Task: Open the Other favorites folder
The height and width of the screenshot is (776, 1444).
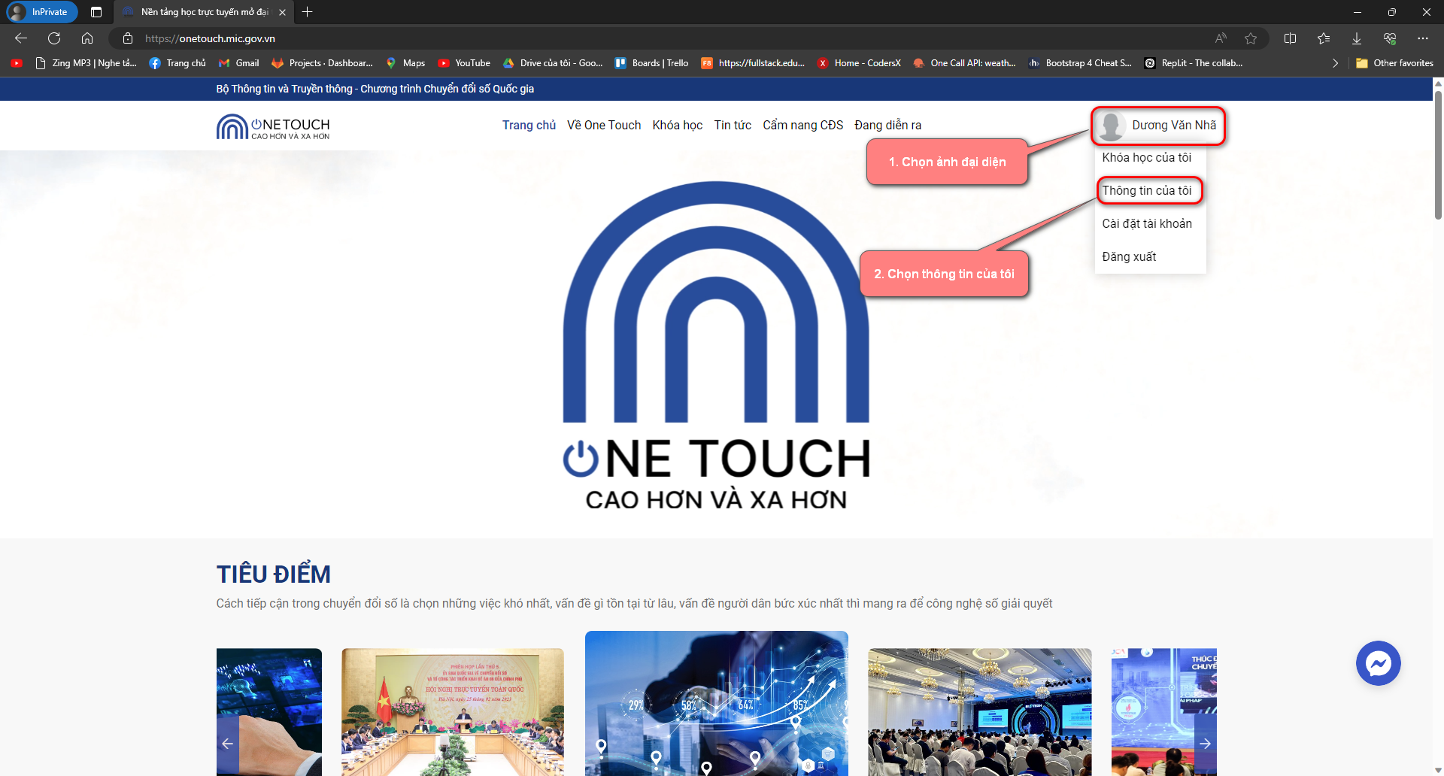Action: [x=1394, y=63]
